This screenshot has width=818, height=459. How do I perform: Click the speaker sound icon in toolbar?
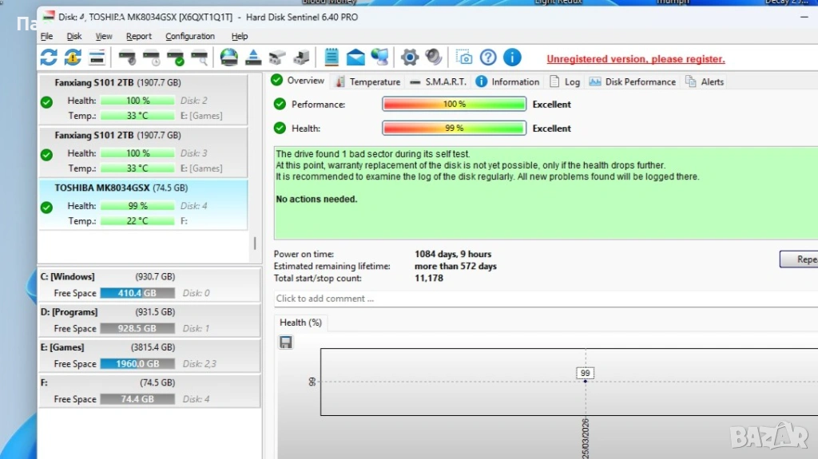coord(434,57)
